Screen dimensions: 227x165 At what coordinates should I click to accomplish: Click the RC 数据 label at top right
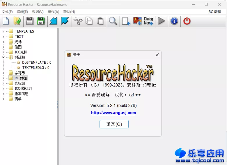[x=215, y=12]
